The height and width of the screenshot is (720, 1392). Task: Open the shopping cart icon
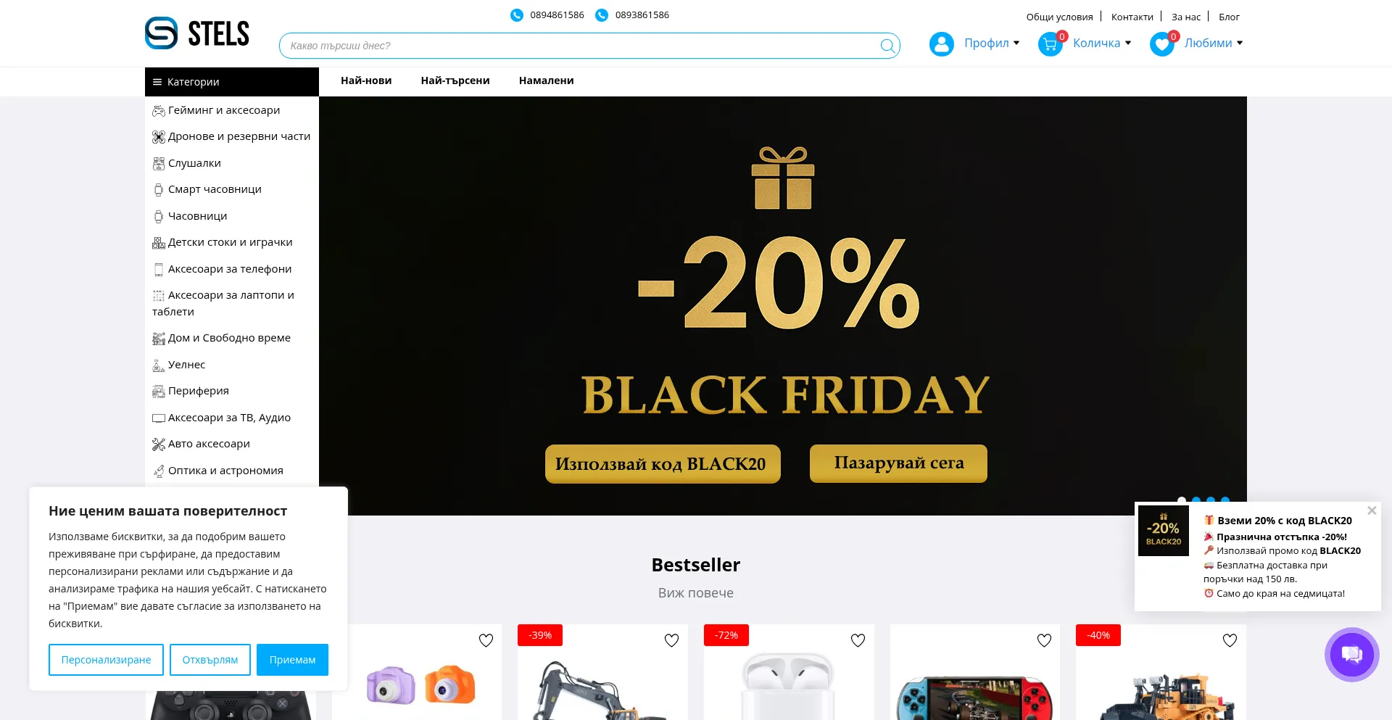pyautogui.click(x=1050, y=44)
